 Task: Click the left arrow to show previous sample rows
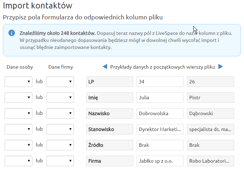pyautogui.click(x=105, y=67)
